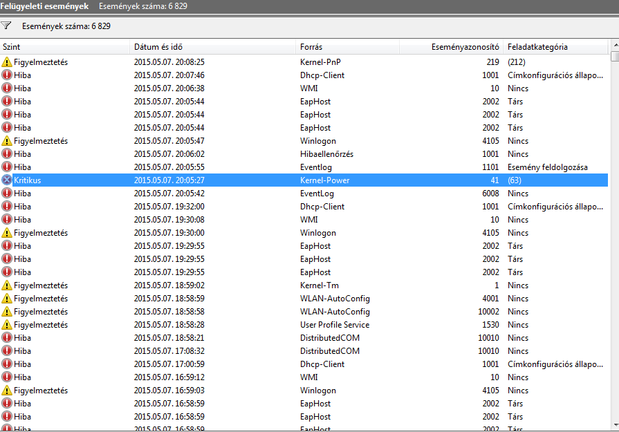Sort by the Dátum és idő column header
This screenshot has width=619, height=432.
tap(213, 47)
